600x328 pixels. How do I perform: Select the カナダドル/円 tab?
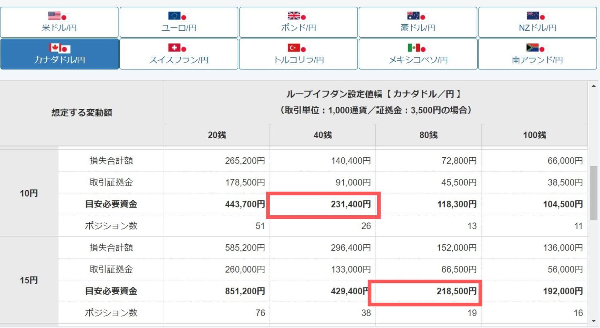[x=59, y=54]
